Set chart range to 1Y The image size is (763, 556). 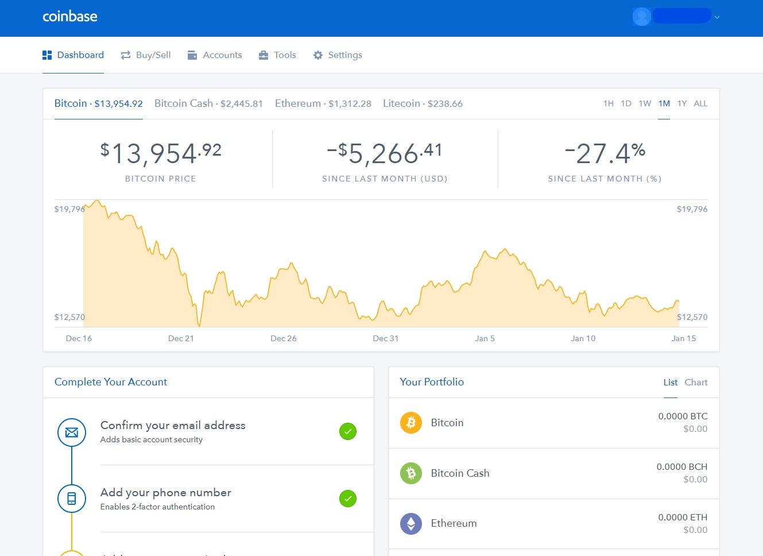point(682,103)
